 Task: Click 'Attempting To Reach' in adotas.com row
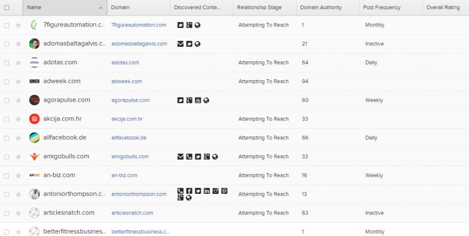263,62
